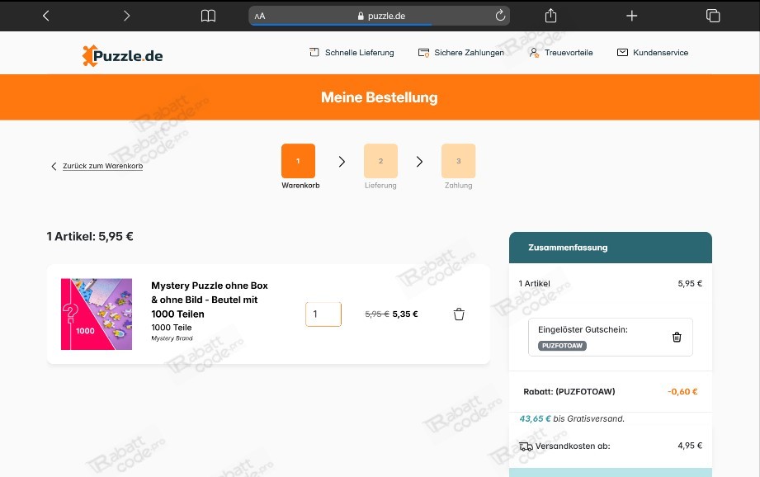Open Mystery Puzzle ohne Box product title
Screen dimensions: 760x477
pos(210,300)
